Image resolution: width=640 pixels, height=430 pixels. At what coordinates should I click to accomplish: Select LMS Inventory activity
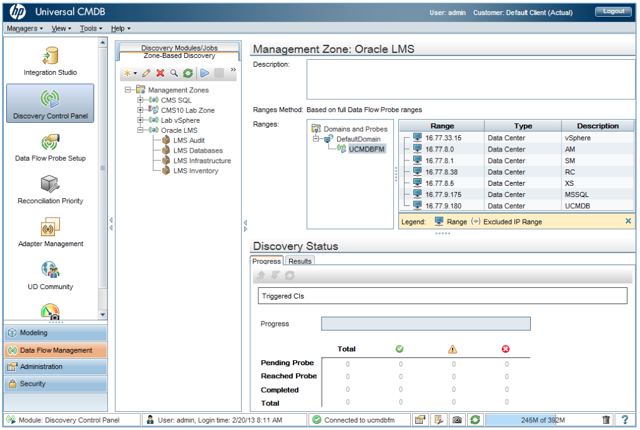tap(195, 171)
